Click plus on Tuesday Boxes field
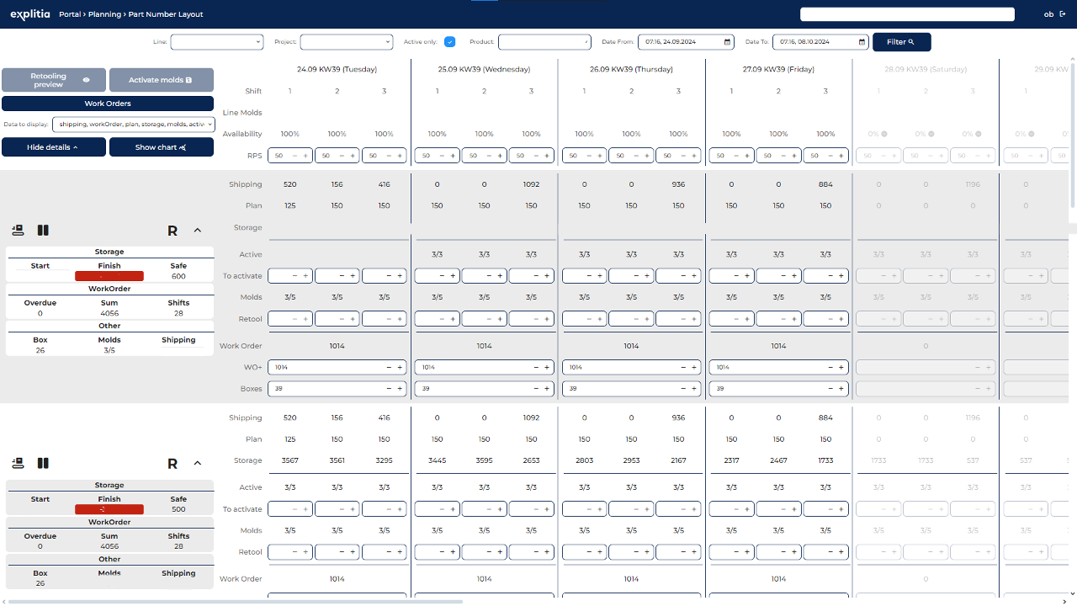1077x606 pixels. point(400,389)
